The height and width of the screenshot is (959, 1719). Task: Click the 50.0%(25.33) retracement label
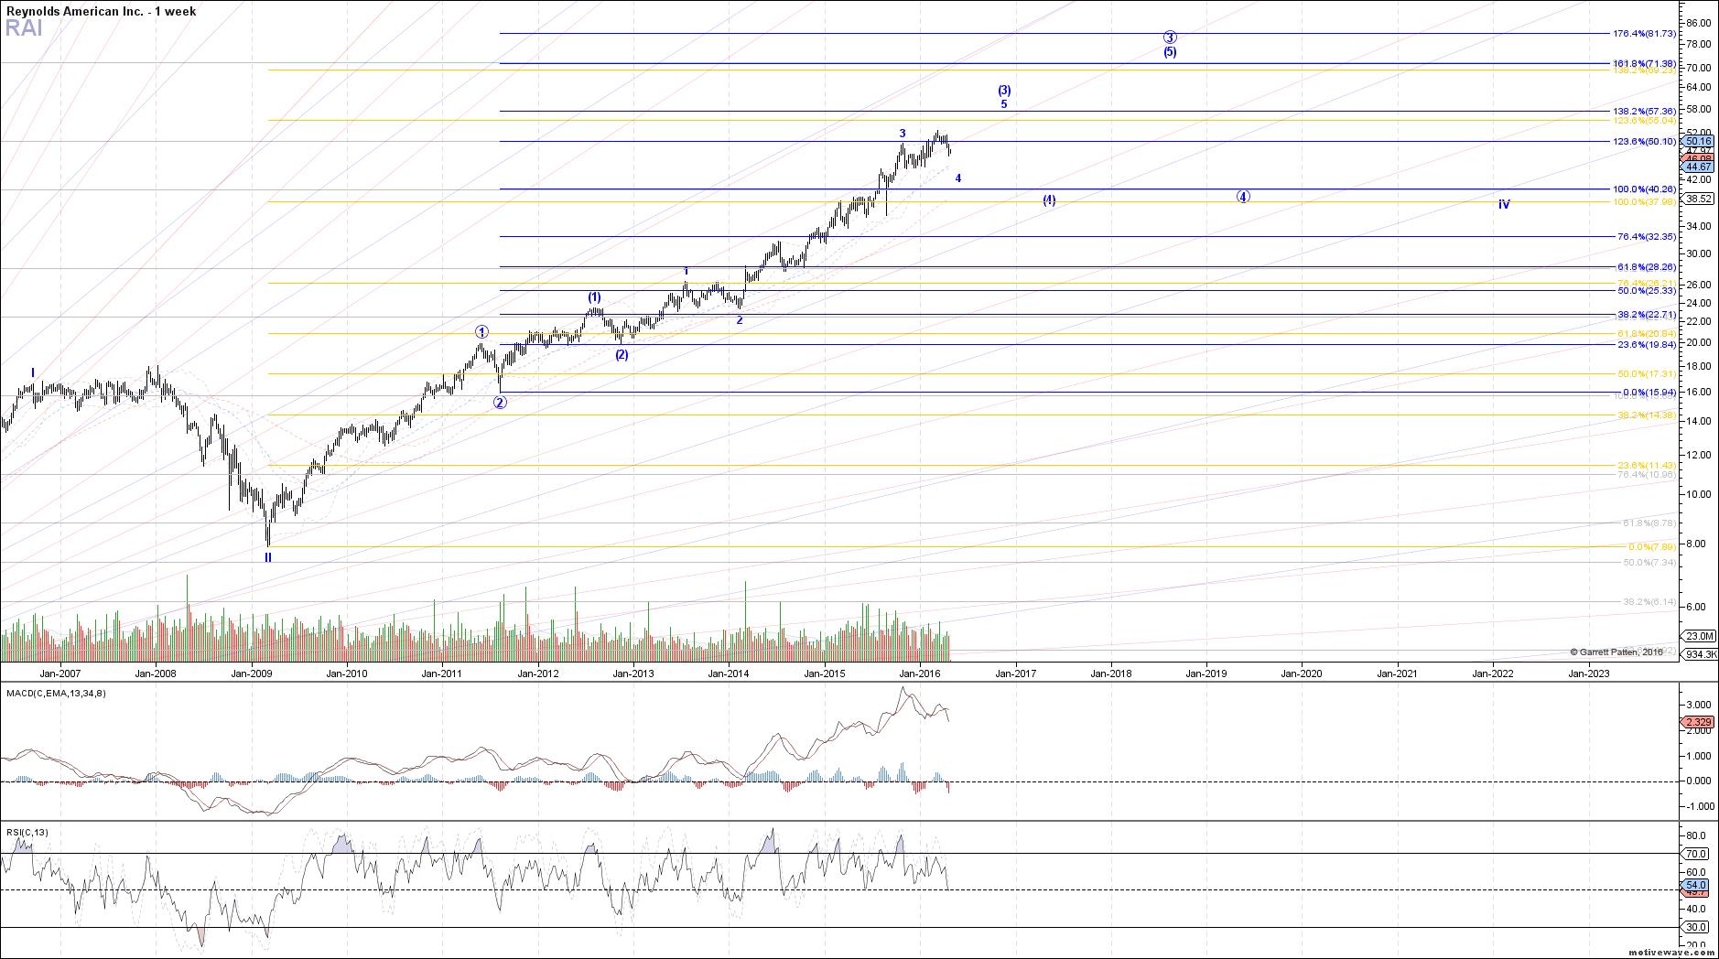(x=1647, y=290)
